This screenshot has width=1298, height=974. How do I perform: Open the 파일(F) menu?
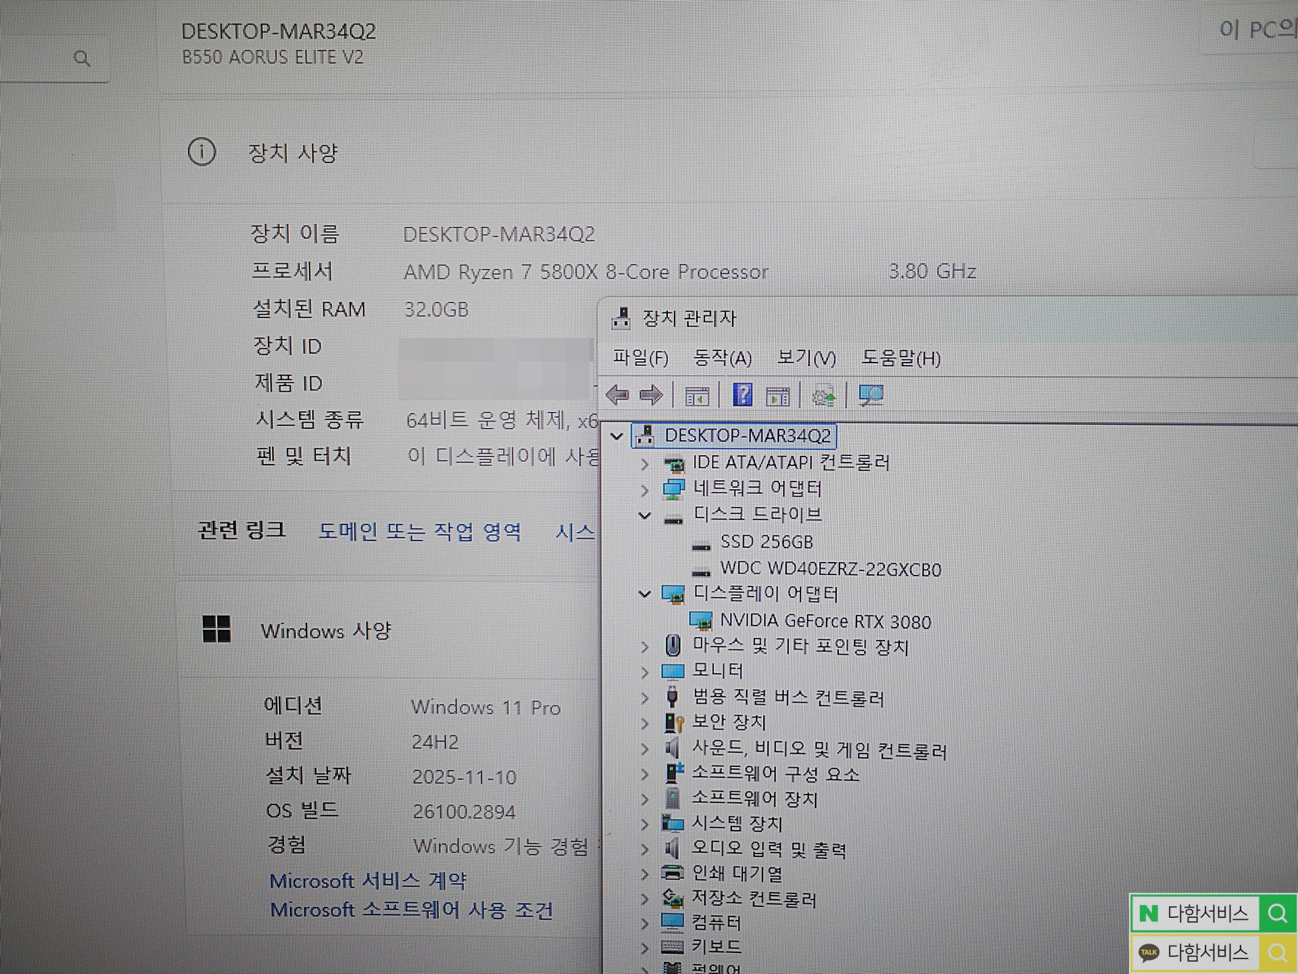[x=640, y=358]
